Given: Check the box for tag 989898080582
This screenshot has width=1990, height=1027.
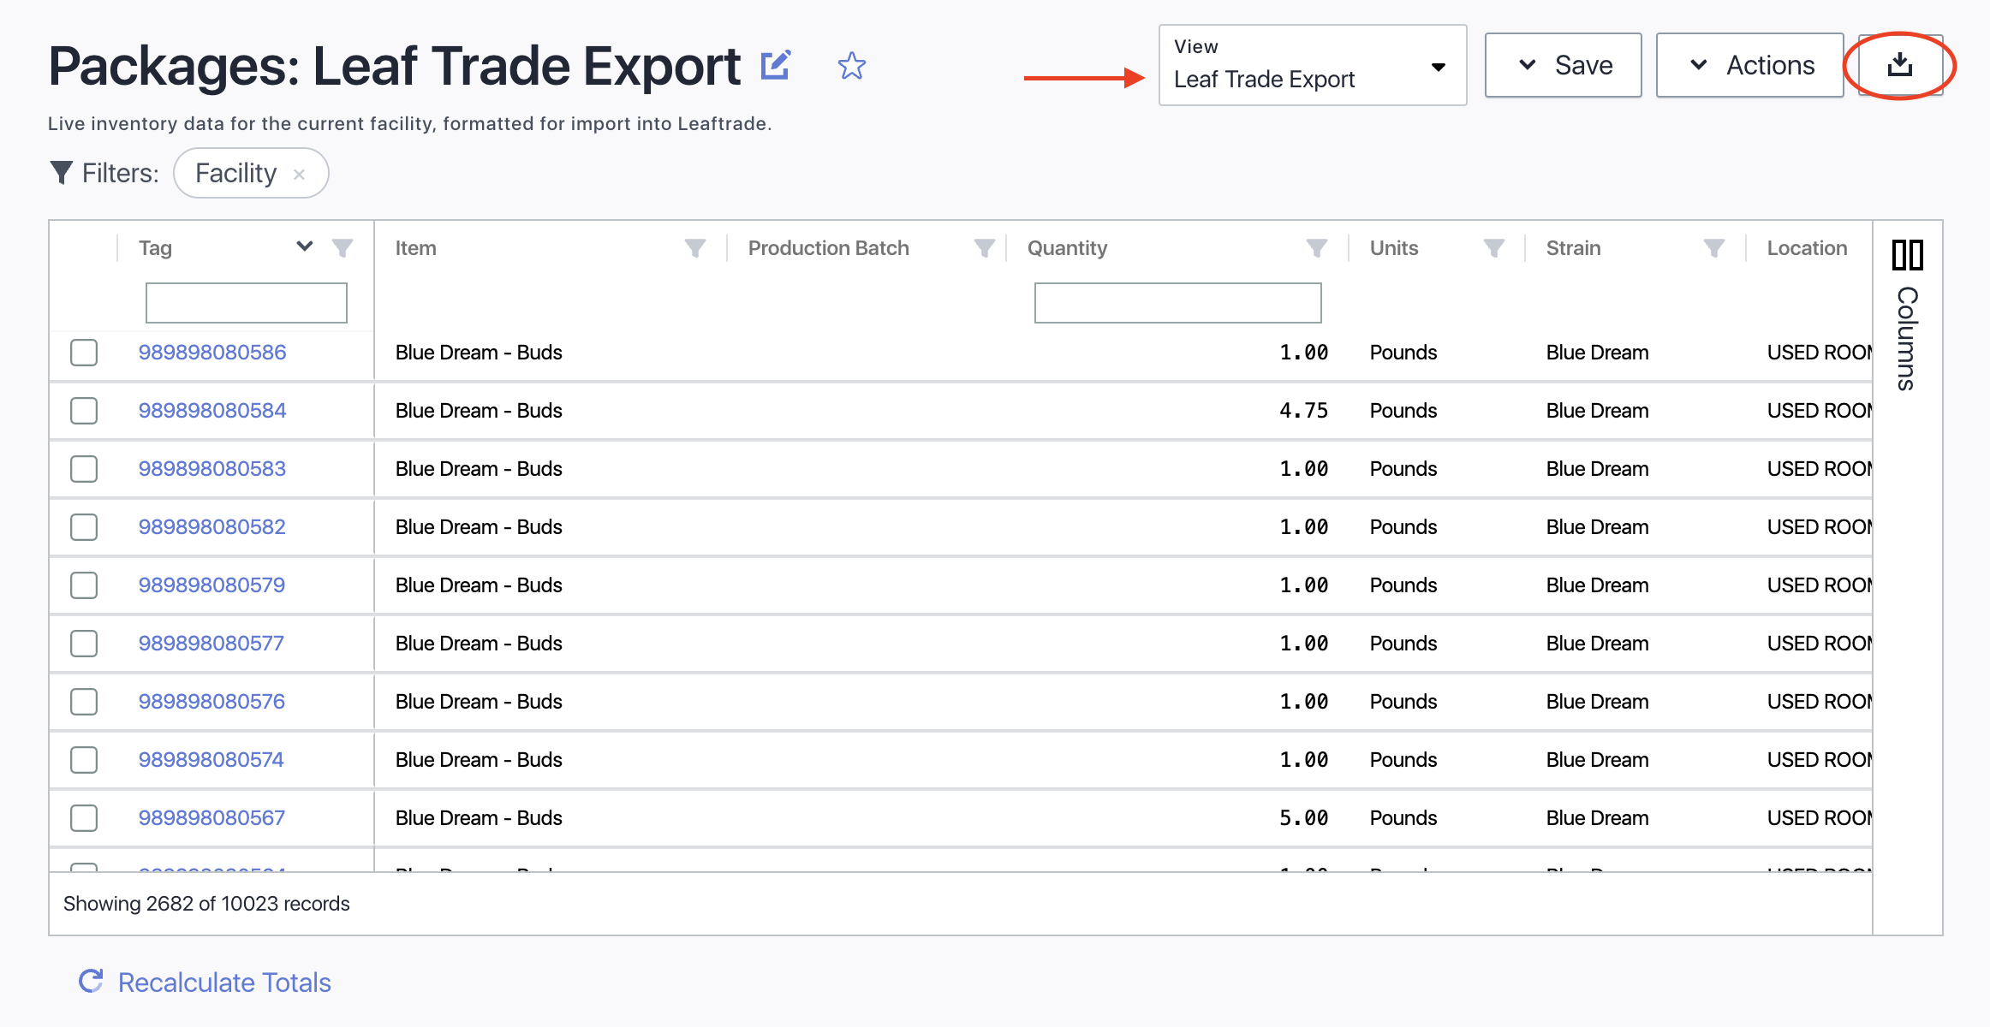Looking at the screenshot, I should (84, 527).
